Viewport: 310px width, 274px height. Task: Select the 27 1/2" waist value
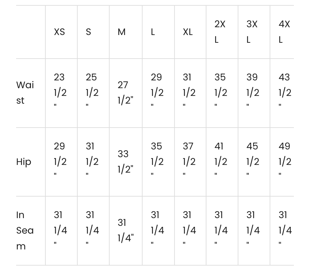(125, 93)
